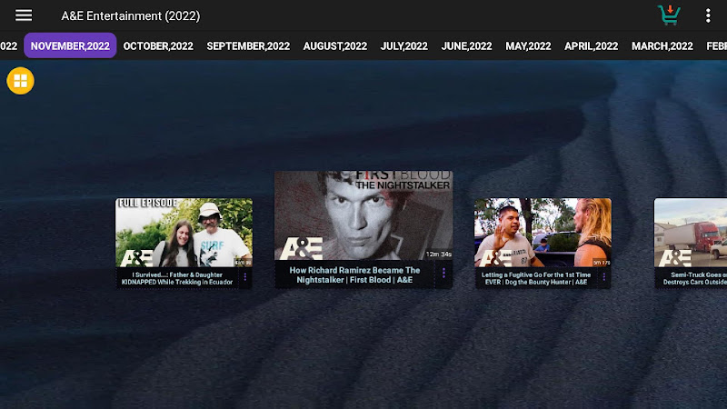Select the JULY,2022 tab

click(x=404, y=46)
